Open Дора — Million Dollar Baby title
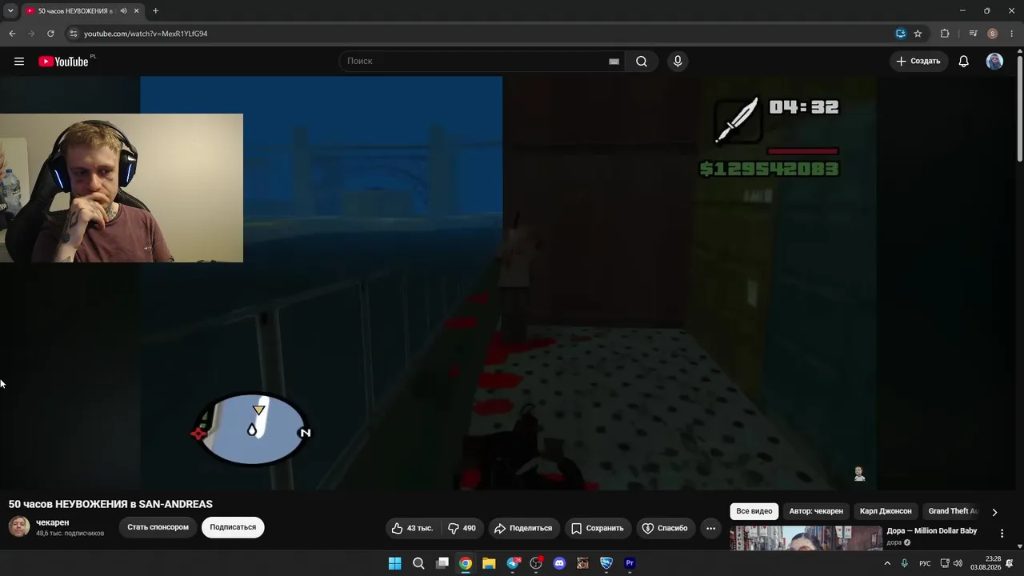This screenshot has height=576, width=1024. (x=931, y=531)
